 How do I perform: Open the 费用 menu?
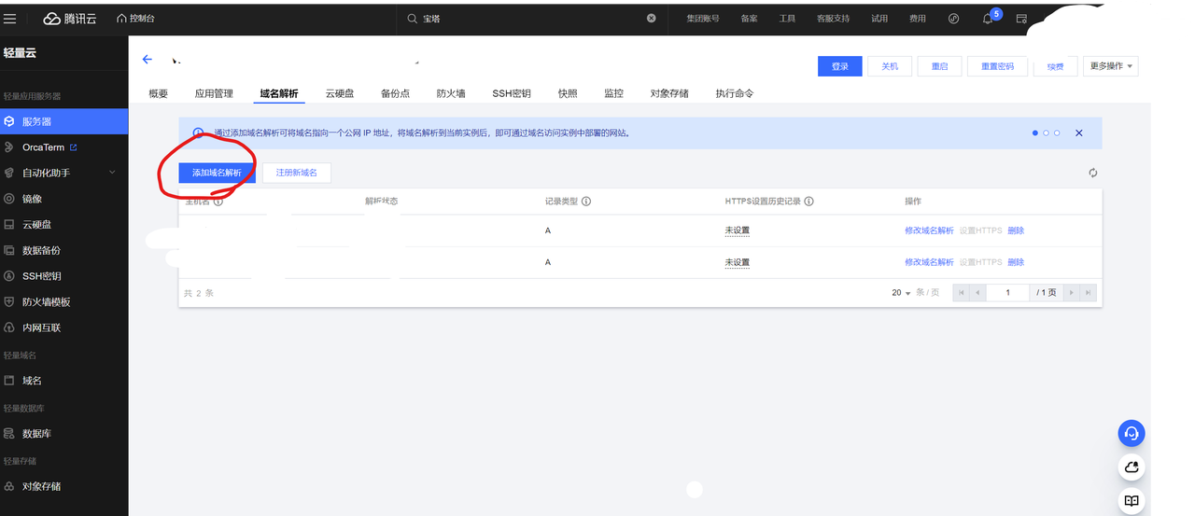918,19
